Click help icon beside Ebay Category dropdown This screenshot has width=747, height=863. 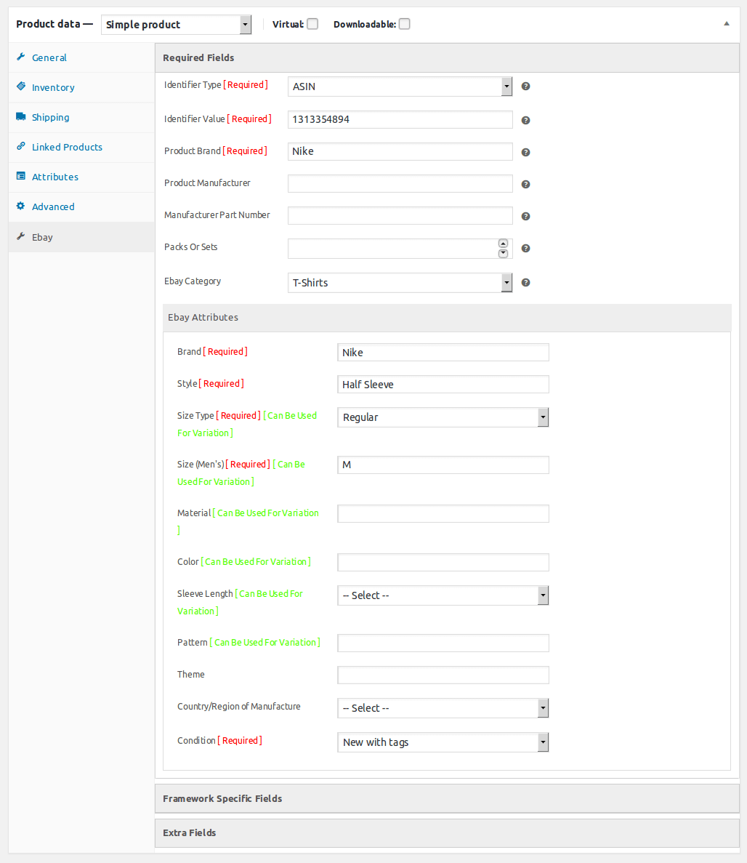pyautogui.click(x=526, y=283)
